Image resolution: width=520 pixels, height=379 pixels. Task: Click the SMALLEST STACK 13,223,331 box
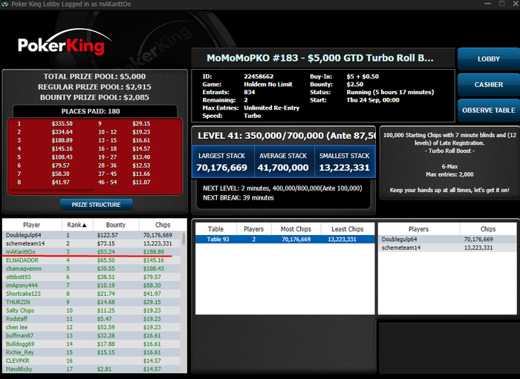click(x=344, y=162)
